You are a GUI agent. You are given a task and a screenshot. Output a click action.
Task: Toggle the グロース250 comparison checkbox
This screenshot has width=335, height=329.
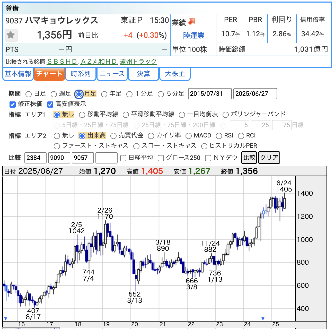point(161,158)
